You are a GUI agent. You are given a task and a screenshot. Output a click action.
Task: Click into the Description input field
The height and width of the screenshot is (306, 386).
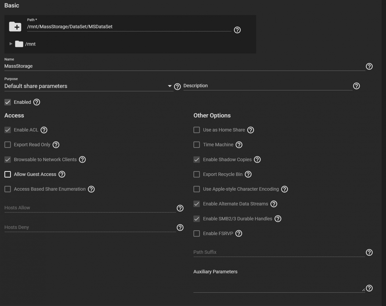click(x=268, y=86)
